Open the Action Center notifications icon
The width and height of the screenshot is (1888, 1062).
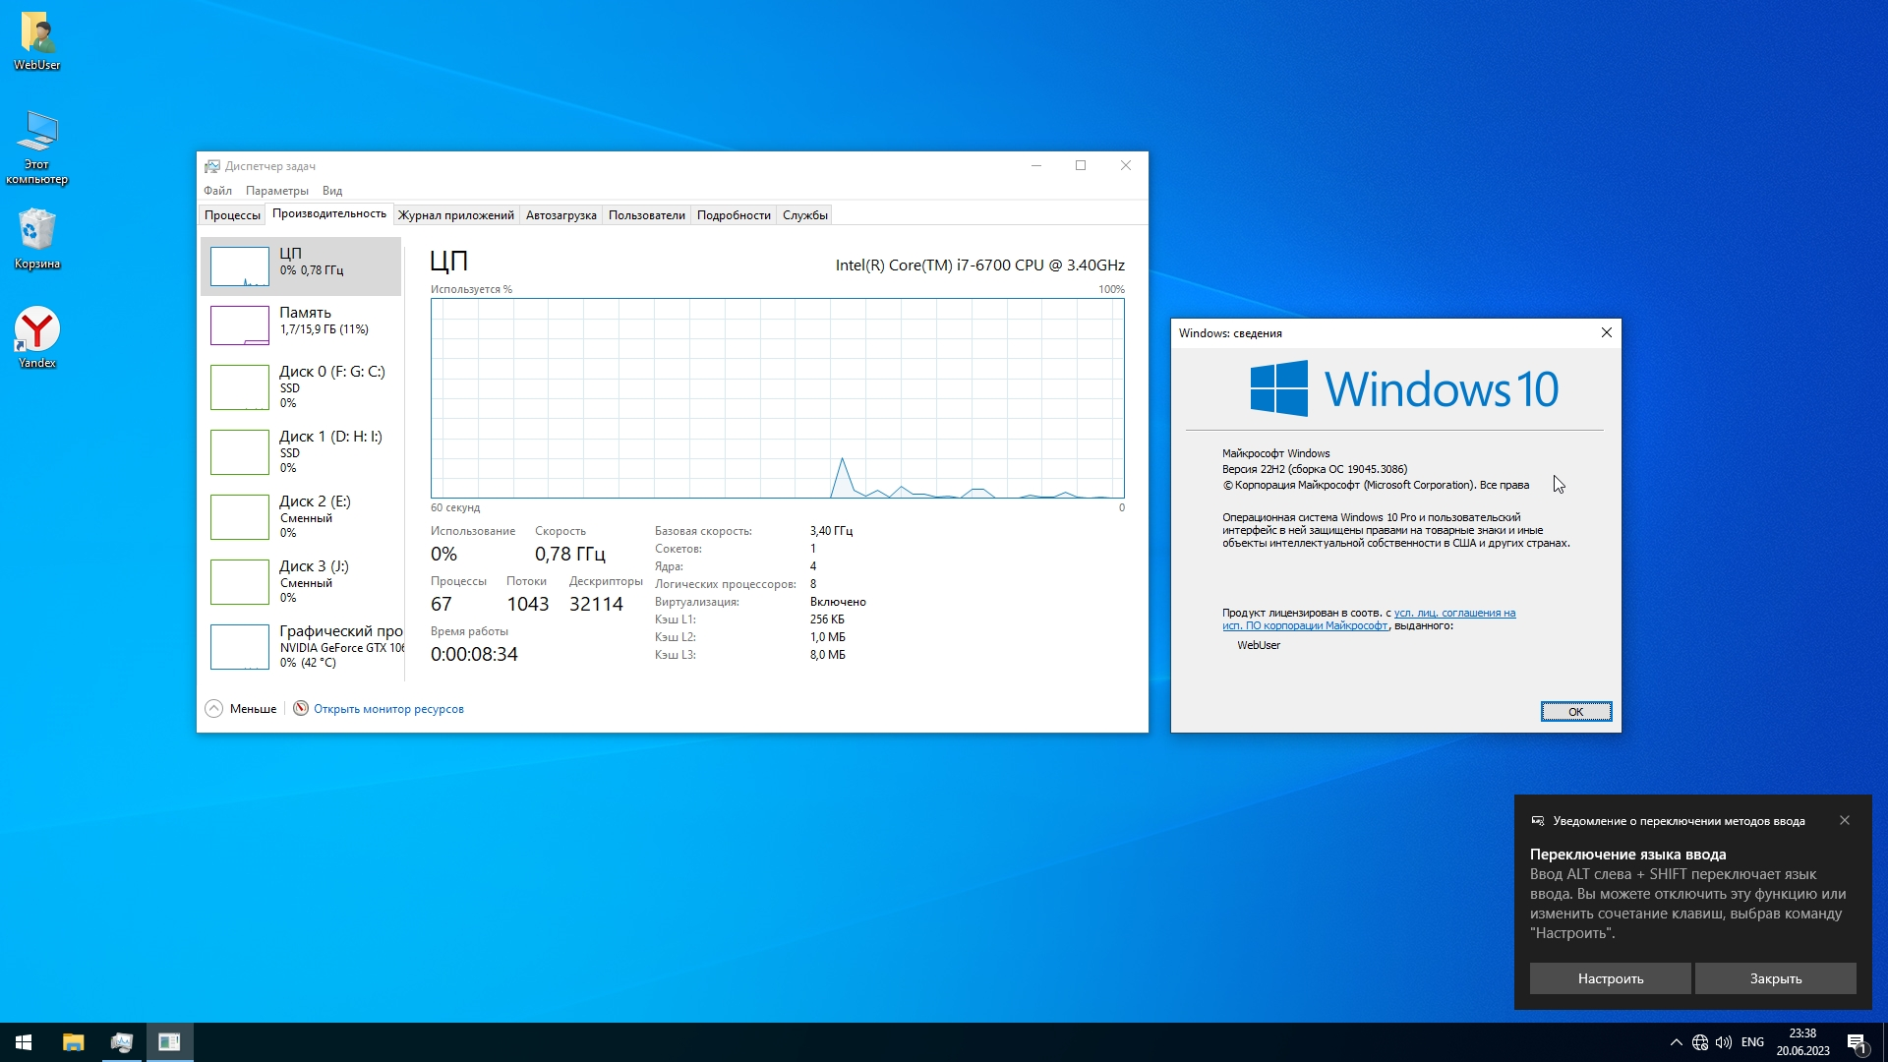[1857, 1042]
